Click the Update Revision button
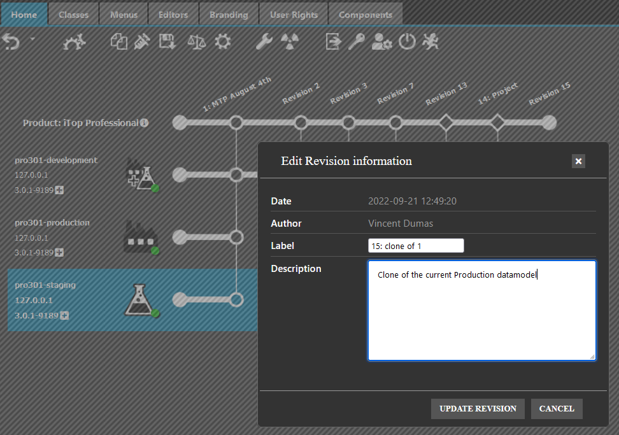 [478, 408]
